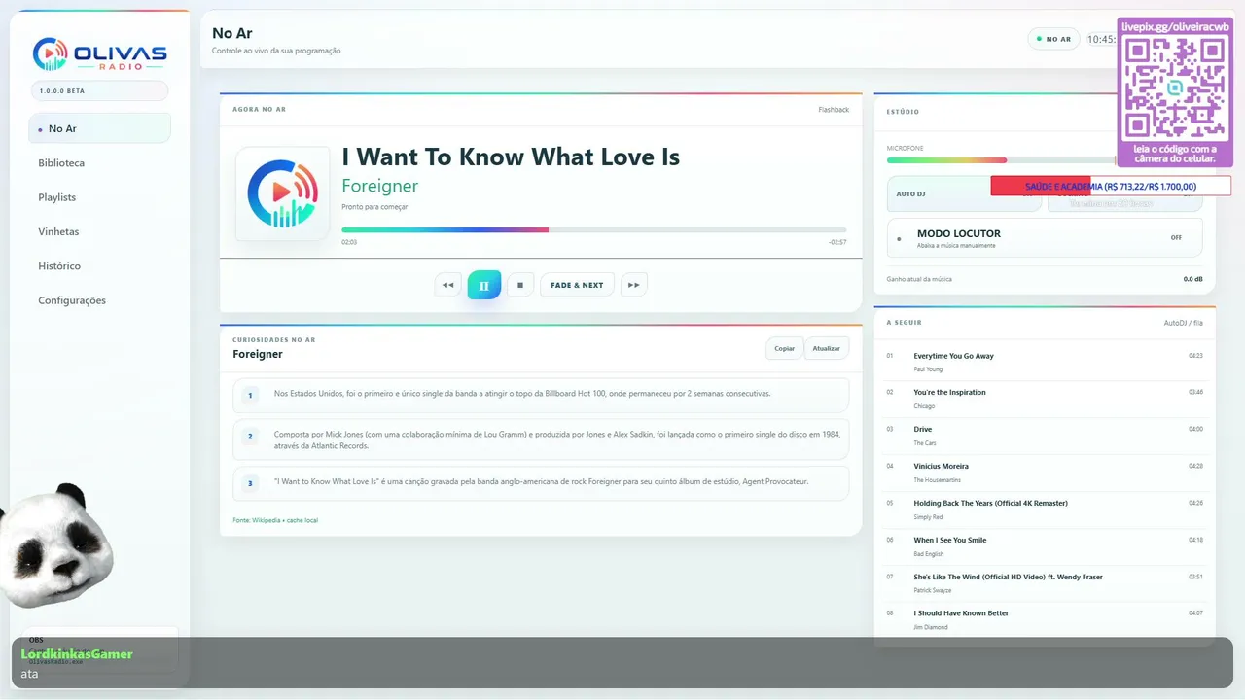Select queued song Holding Back The Years
The image size is (1245, 700).
1045,509
